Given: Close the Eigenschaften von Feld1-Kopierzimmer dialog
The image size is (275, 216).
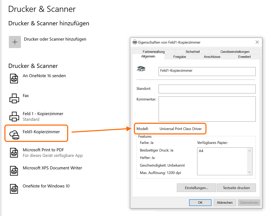Looking at the screenshot, I should [257, 42].
